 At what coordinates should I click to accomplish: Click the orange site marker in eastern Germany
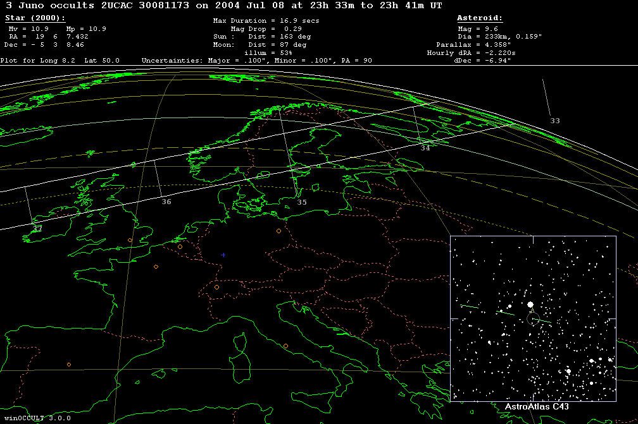278,231
